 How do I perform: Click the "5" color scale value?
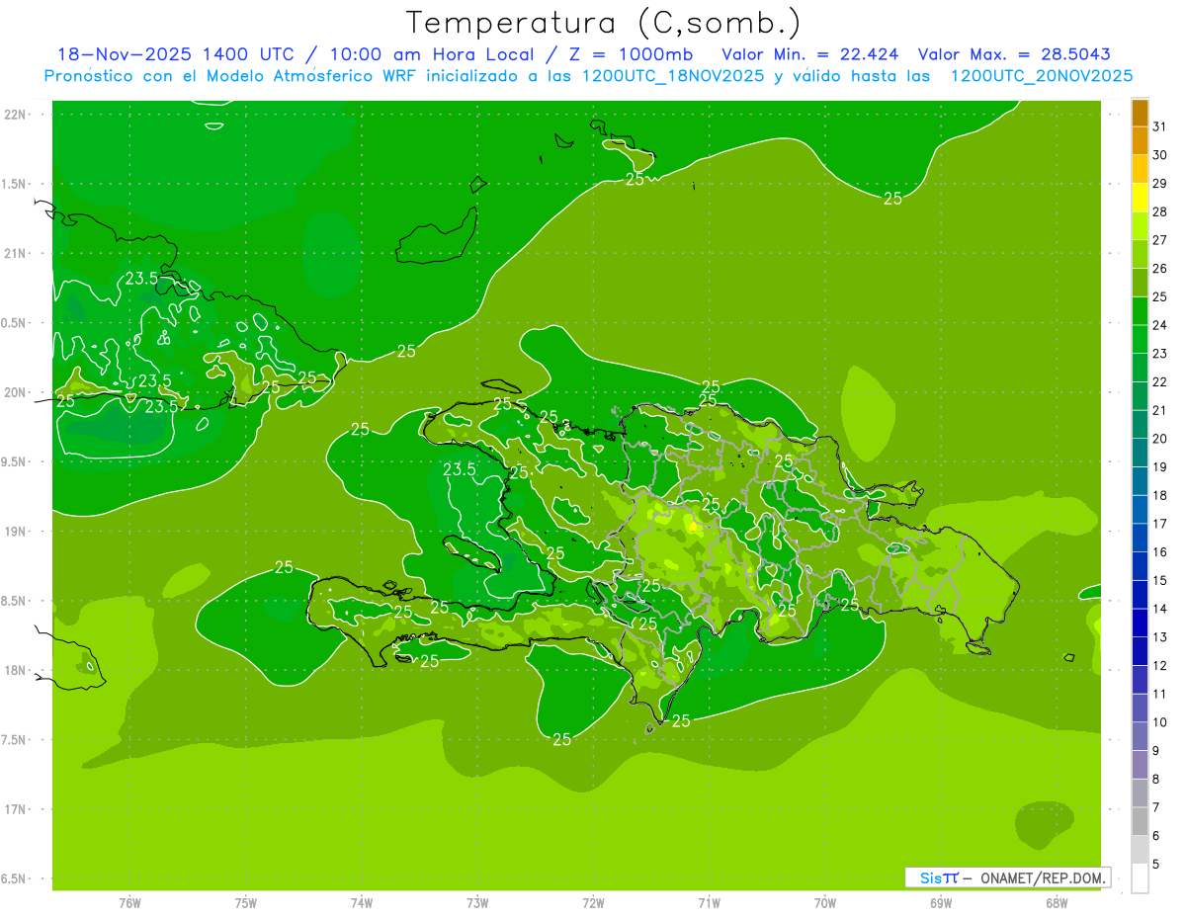click(1157, 865)
